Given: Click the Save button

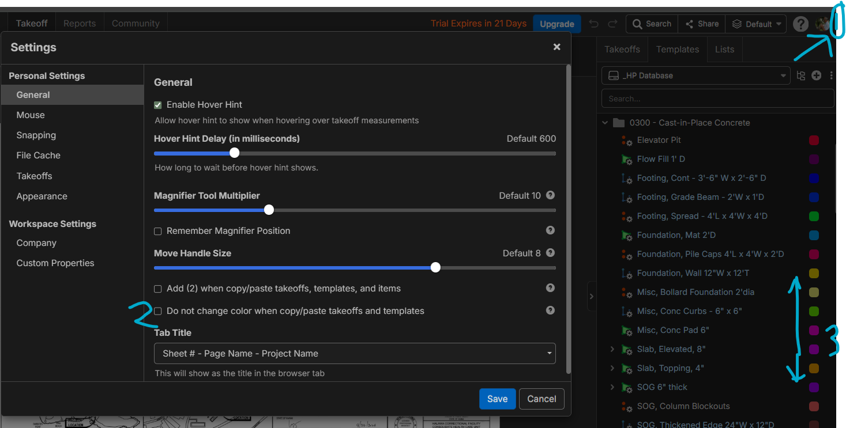Looking at the screenshot, I should (497, 399).
